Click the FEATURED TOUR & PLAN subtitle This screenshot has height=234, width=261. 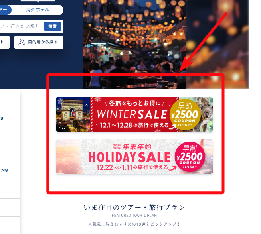[x=134, y=216]
